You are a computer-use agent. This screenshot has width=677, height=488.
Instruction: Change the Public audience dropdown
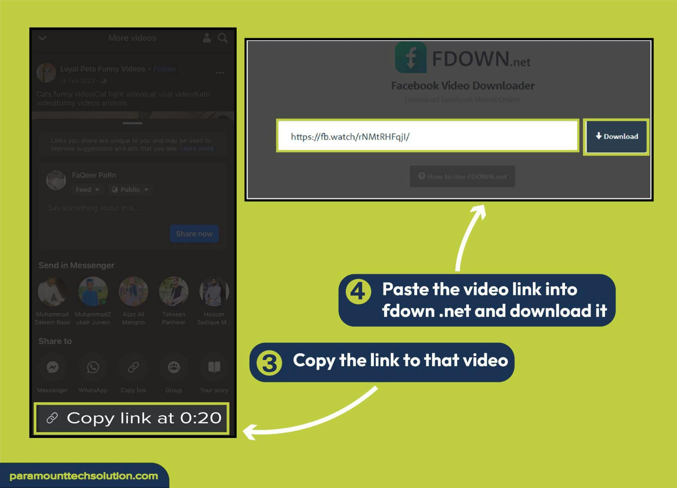[x=130, y=189]
